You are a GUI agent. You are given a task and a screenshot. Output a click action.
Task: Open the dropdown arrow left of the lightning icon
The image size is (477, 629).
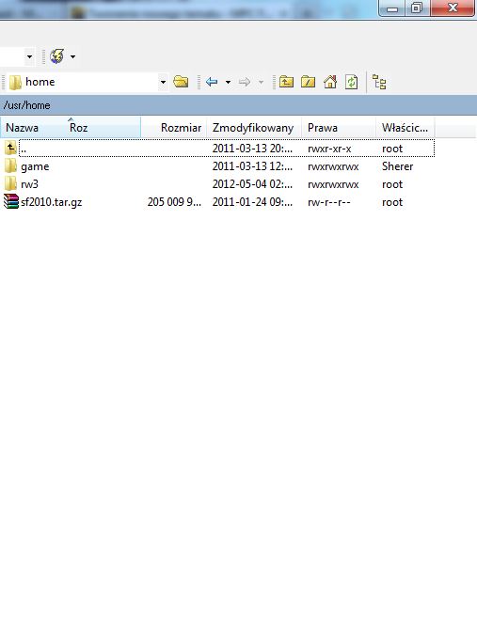(29, 57)
